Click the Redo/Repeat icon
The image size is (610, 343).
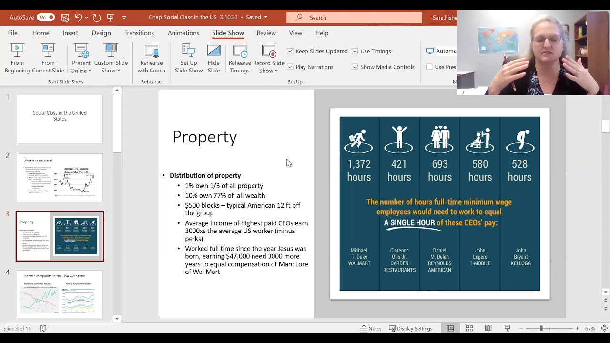click(97, 18)
